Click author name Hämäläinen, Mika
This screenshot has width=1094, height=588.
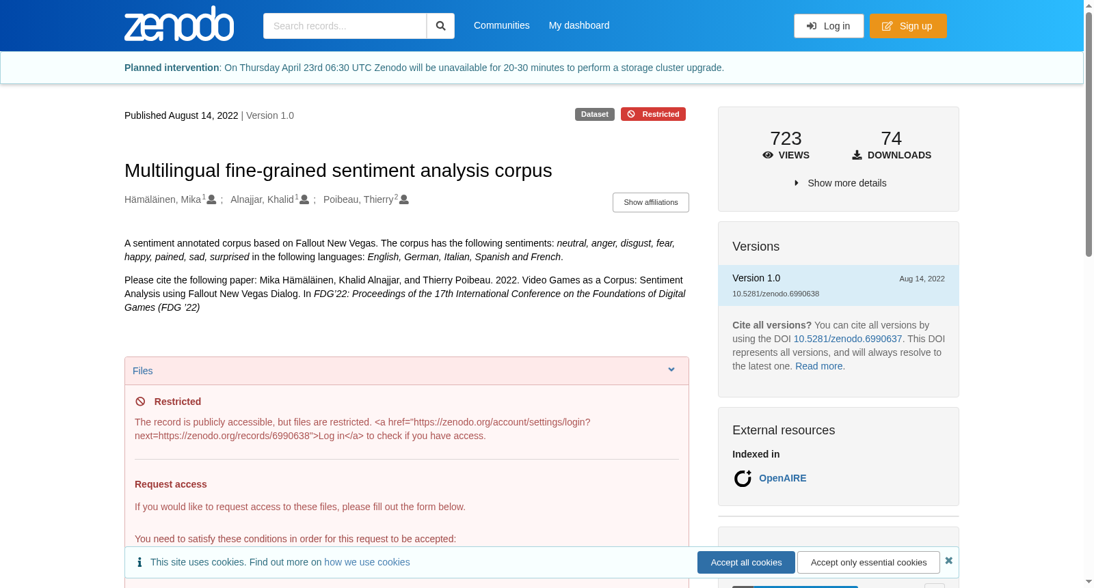point(163,199)
